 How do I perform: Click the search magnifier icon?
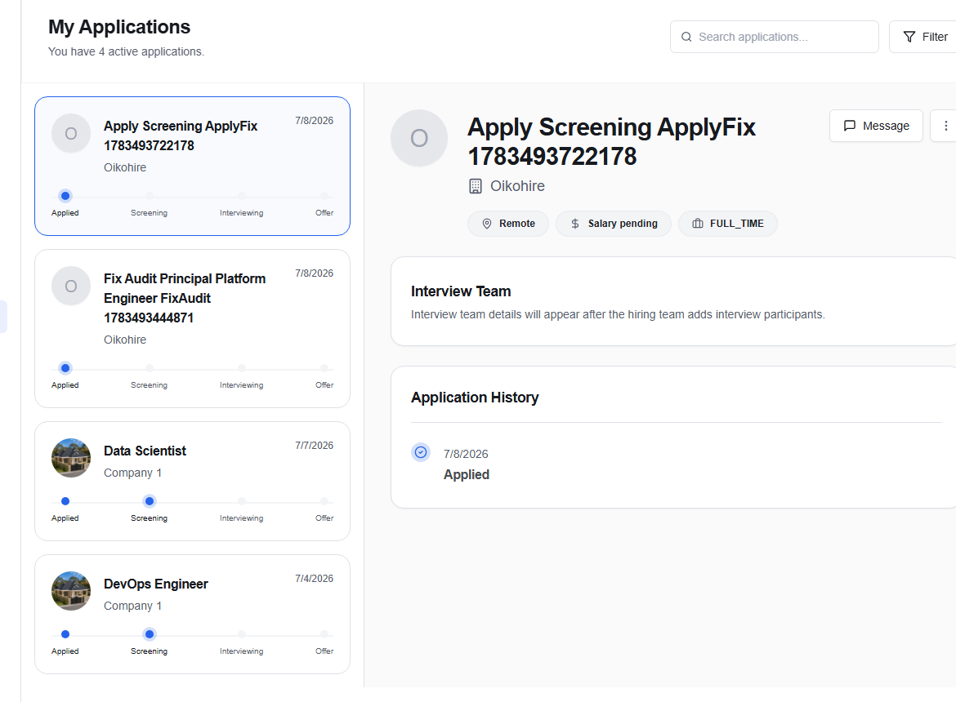click(x=686, y=37)
